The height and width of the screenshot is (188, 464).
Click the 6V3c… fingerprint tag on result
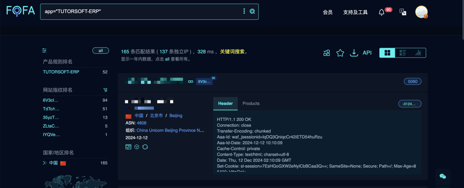coord(204,81)
